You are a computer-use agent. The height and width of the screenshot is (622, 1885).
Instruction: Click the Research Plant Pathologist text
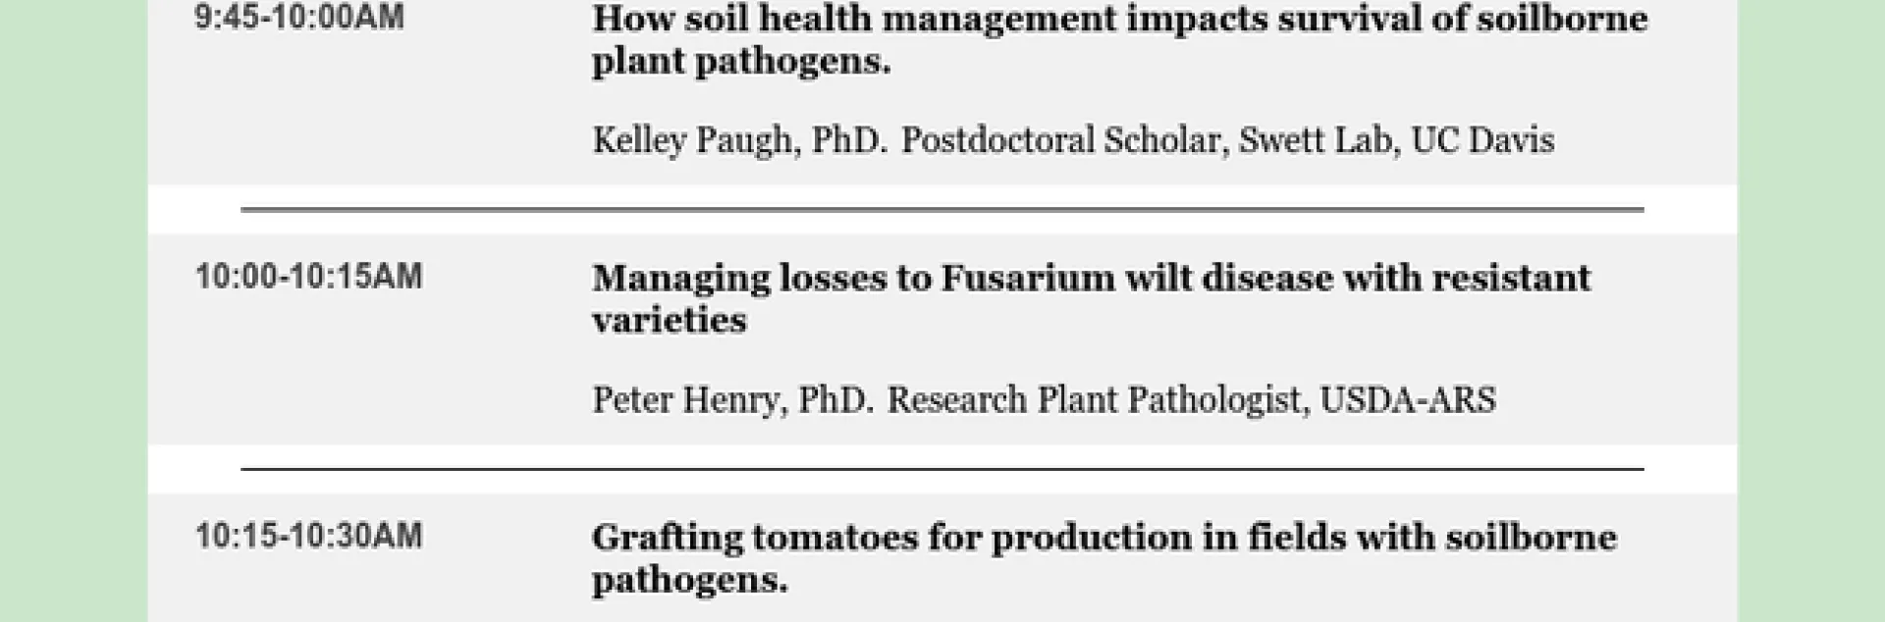coord(1094,400)
